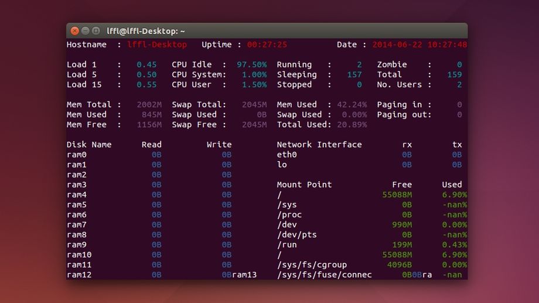This screenshot has width=539, height=303.
Task: Select the ram7 disk row
Action: coord(149,224)
